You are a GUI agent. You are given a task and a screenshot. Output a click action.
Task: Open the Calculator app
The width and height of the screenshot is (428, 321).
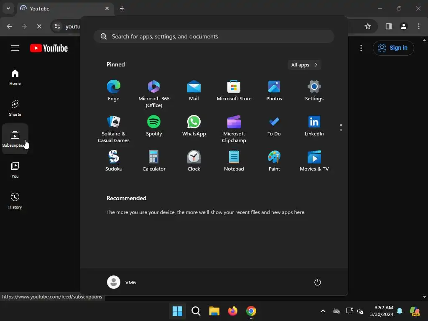(154, 161)
